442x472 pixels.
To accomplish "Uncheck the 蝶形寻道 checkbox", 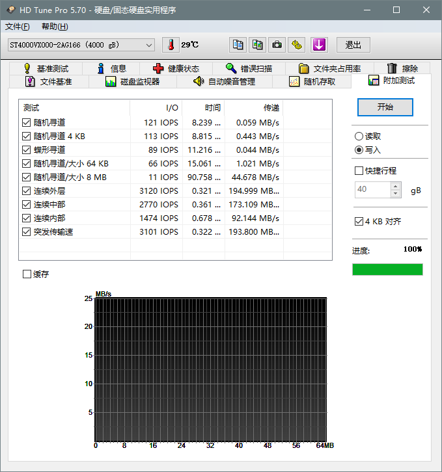I will (27, 150).
